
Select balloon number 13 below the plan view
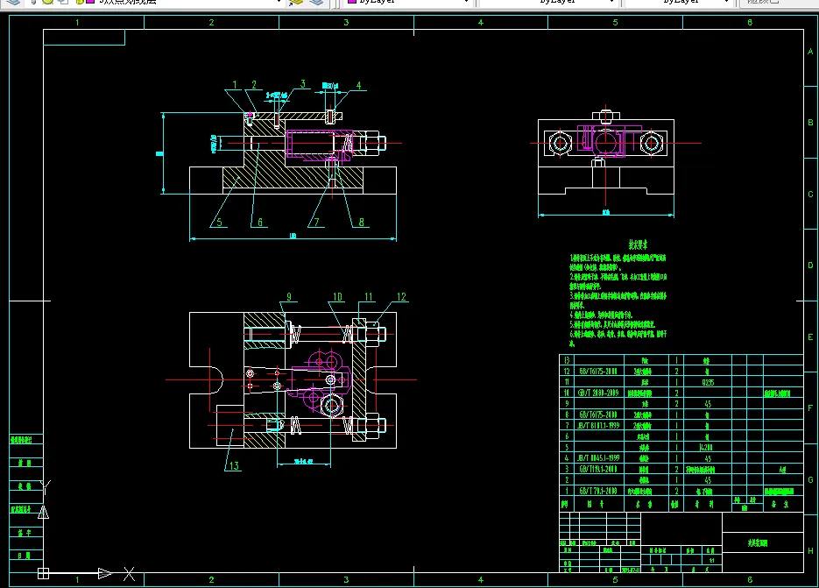tap(234, 465)
